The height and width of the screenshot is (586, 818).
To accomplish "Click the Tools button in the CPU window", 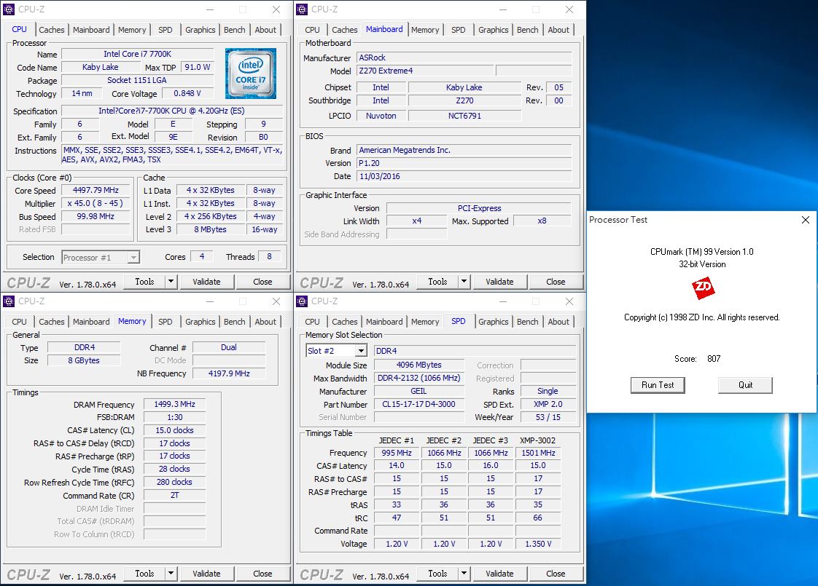I will 144,282.
